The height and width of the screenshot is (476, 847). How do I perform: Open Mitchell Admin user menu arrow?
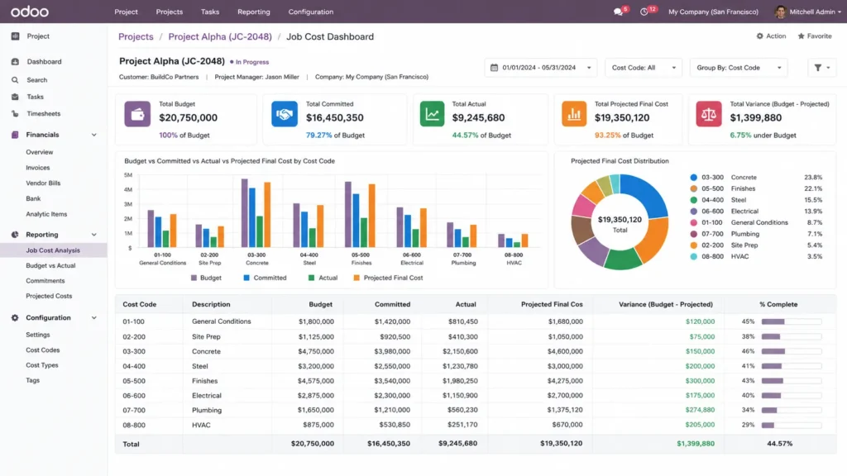tap(840, 12)
